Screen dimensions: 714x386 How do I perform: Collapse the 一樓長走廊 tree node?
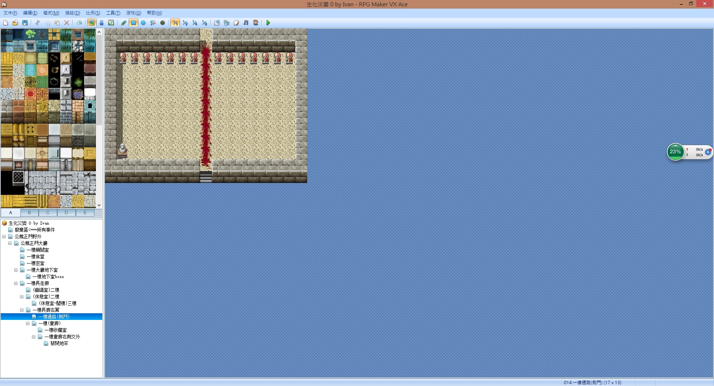(x=16, y=283)
